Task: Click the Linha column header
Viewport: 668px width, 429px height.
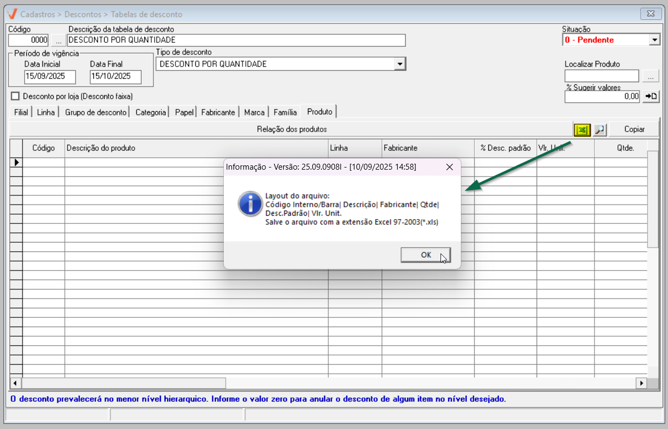Action: [x=355, y=148]
